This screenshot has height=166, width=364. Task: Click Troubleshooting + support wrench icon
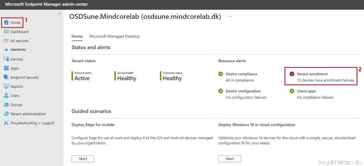(6, 123)
